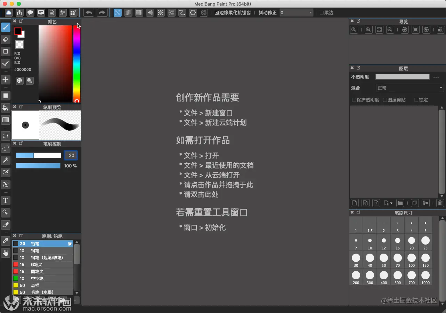Click new layer icon in layers panel
The image size is (446, 313).
[354, 203]
